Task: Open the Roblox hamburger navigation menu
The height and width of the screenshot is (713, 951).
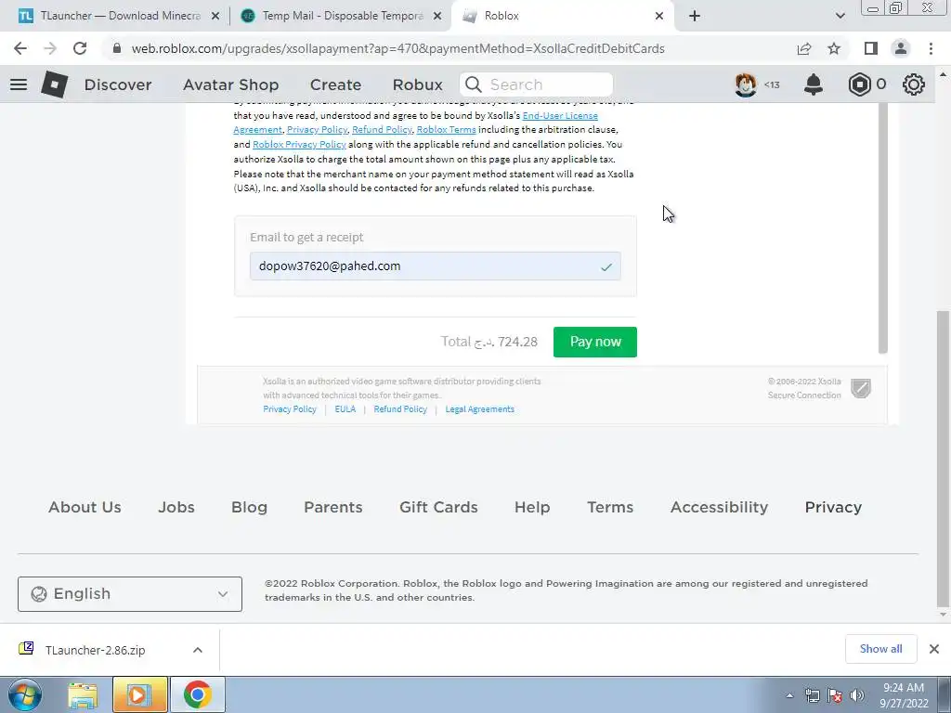Action: pyautogui.click(x=19, y=84)
